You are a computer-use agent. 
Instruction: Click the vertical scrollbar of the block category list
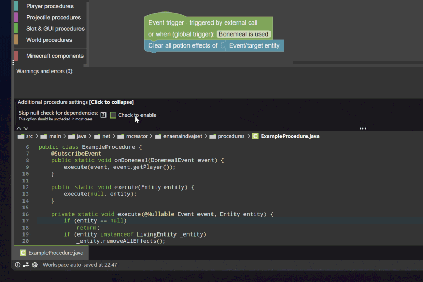tap(88, 32)
